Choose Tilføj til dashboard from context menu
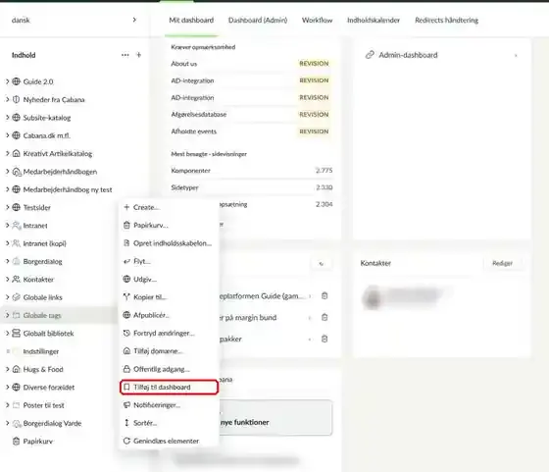This screenshot has width=549, height=472. (169, 388)
